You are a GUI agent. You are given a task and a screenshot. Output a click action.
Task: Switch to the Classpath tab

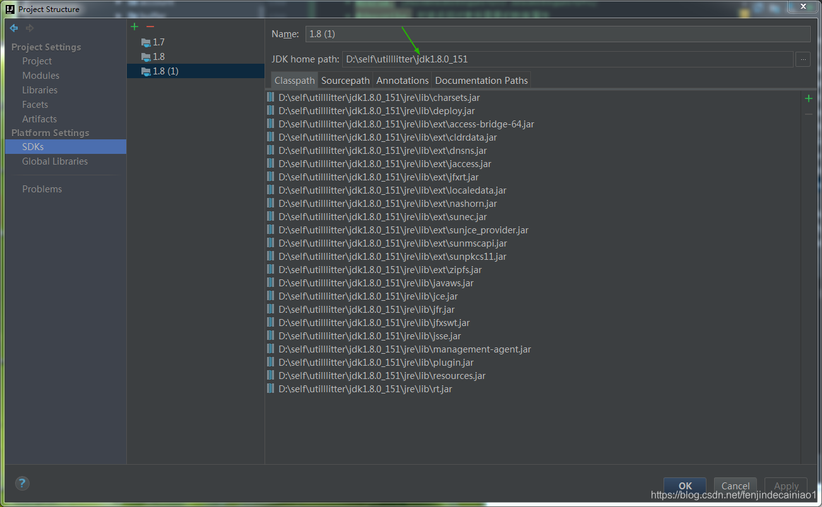[294, 80]
